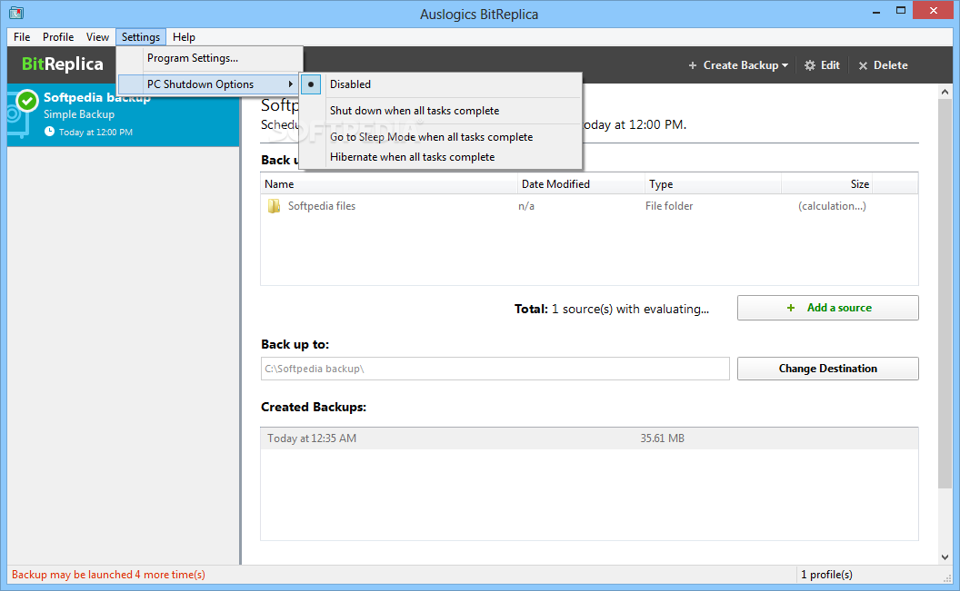Click the scroll down arrow on right scrollbar
The image size is (960, 591).
click(x=945, y=557)
